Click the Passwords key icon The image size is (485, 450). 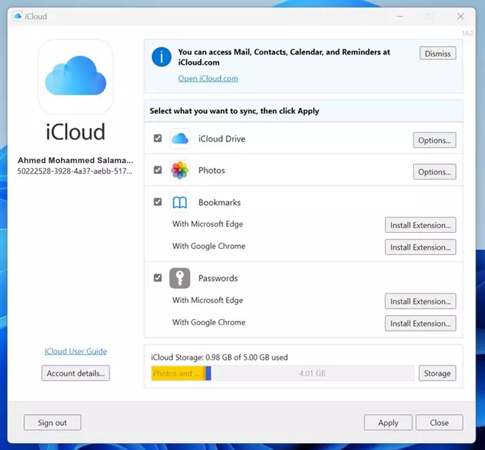[179, 278]
